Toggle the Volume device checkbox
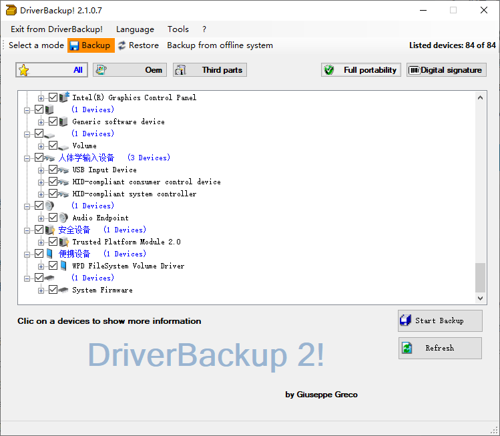Viewport: 500px width, 436px height. coord(53,145)
